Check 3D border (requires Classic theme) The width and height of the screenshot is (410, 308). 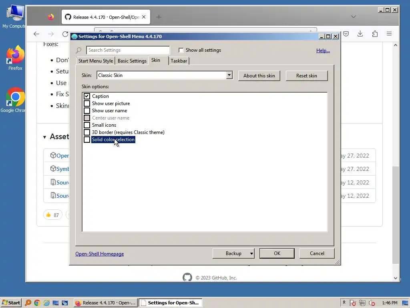tap(87, 132)
